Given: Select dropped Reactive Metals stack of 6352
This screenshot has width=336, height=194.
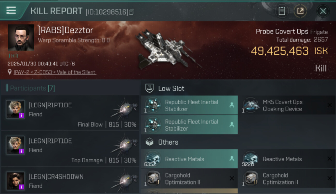Looking at the screenshot, I should tap(189, 159).
